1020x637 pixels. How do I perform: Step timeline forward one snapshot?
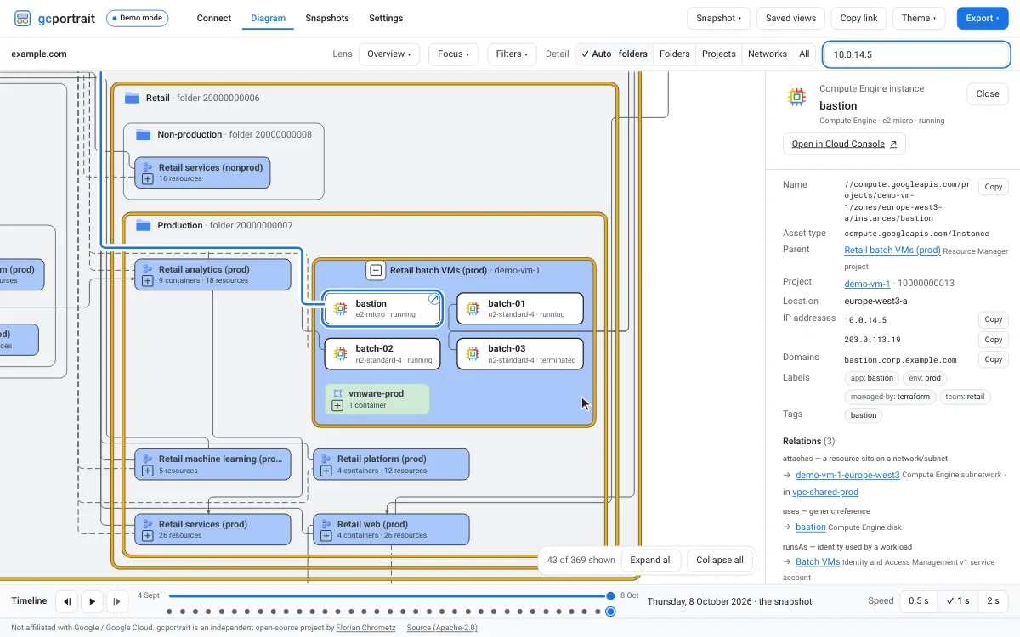(x=117, y=601)
